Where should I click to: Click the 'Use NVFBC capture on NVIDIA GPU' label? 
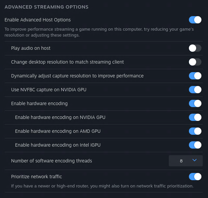pyautogui.click(x=49, y=90)
